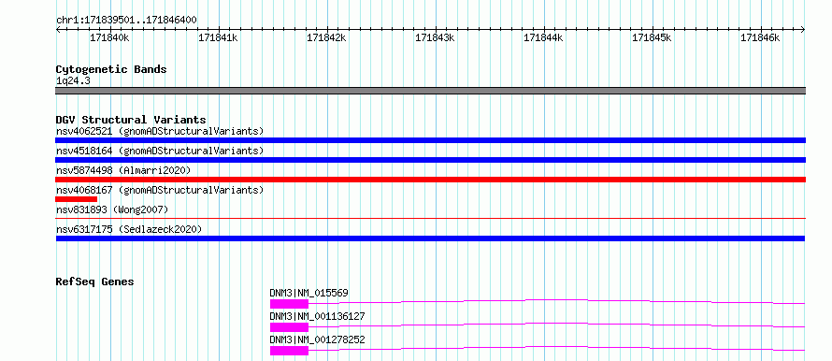Click the intron line of NM_001136127

tap(557, 324)
